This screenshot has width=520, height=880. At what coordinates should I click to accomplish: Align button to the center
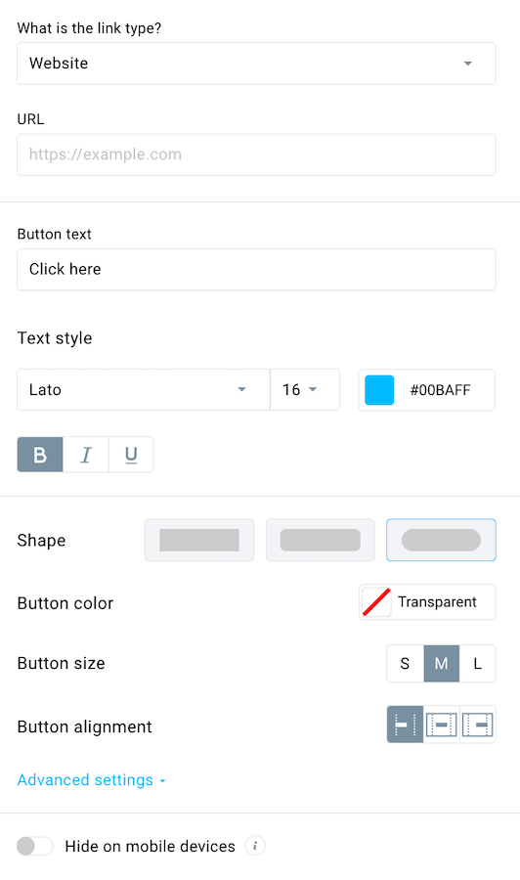pos(442,725)
